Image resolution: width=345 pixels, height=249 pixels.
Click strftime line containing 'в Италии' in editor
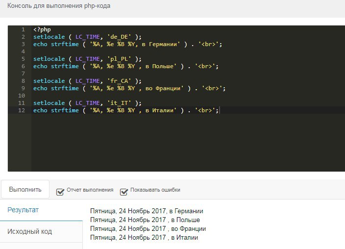(x=126, y=110)
